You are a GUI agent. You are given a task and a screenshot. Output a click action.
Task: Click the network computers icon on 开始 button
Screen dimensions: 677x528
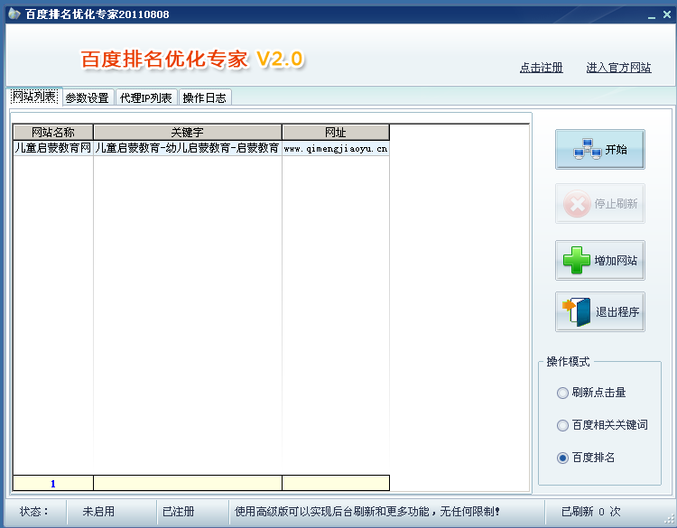point(588,150)
